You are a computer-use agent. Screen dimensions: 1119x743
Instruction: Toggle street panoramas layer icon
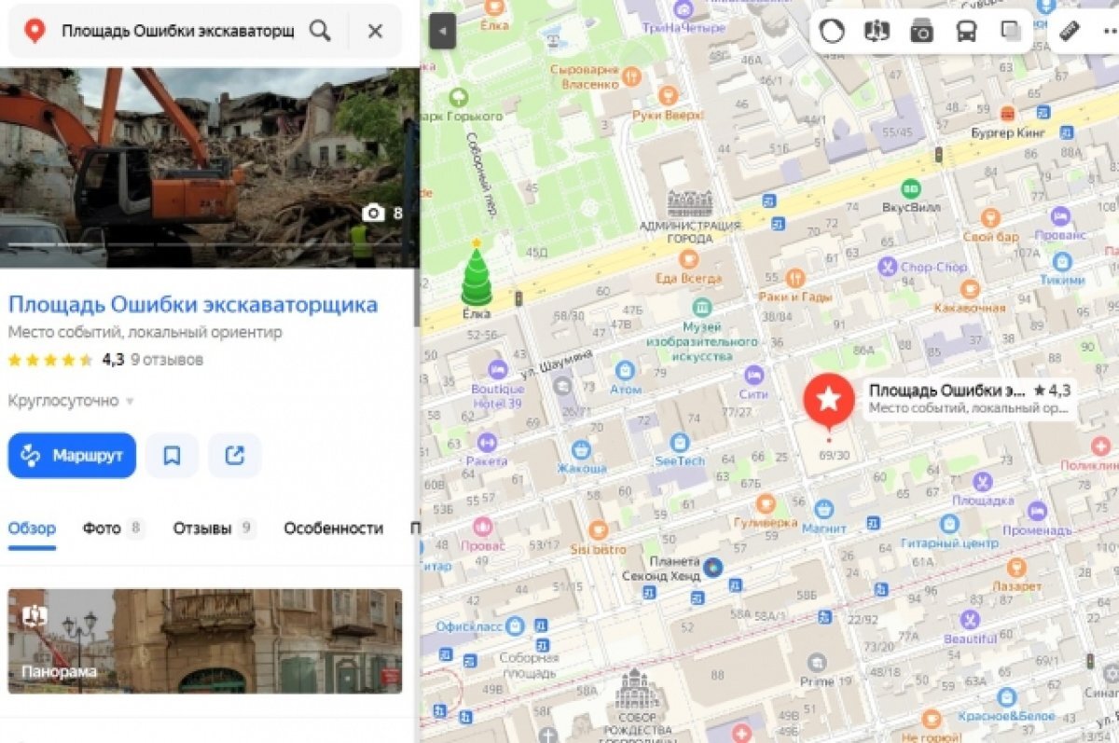pyautogui.click(x=877, y=31)
